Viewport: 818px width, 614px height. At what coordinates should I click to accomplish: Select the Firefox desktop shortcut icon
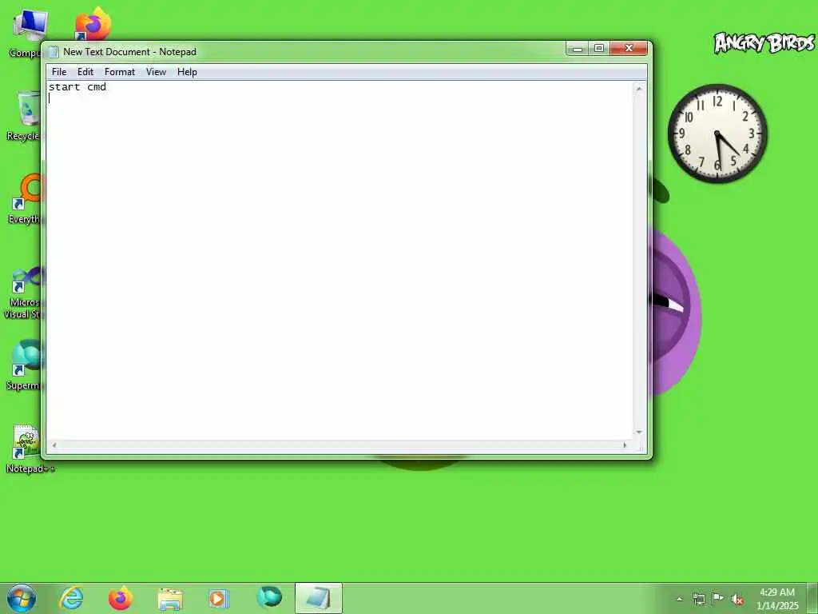tap(93, 24)
